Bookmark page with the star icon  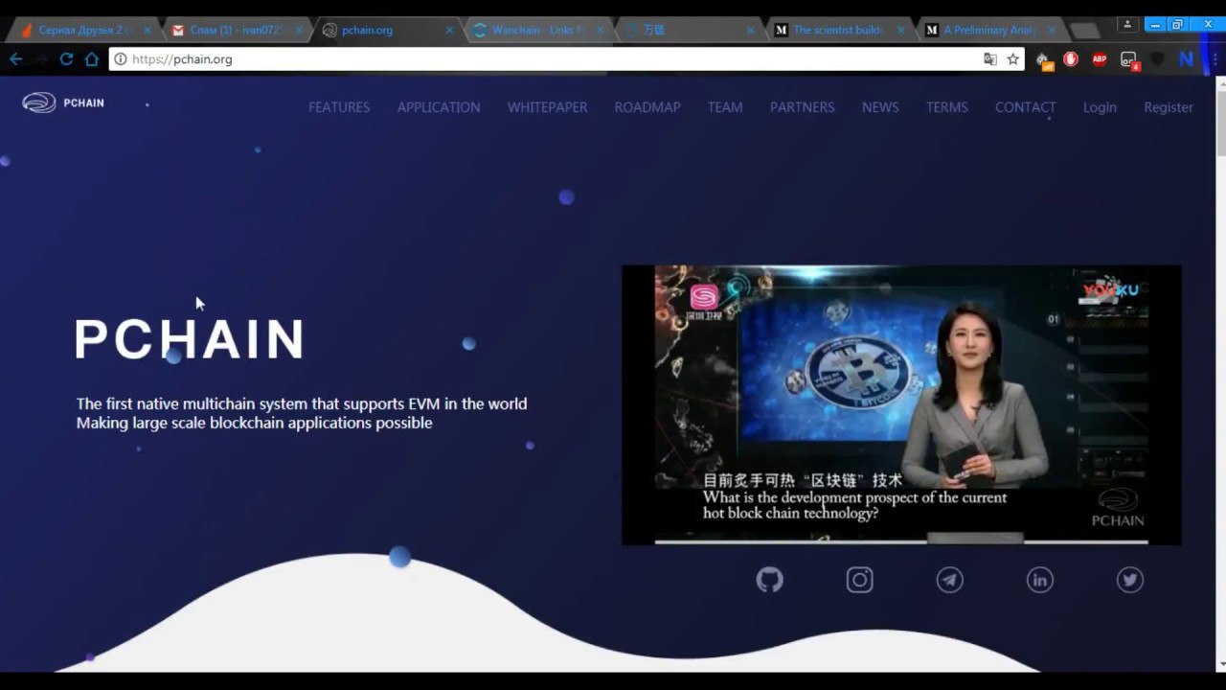(1012, 59)
